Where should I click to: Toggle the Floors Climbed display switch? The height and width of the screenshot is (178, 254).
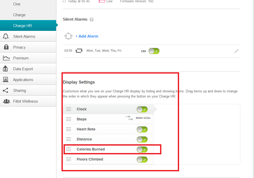[x=142, y=159]
